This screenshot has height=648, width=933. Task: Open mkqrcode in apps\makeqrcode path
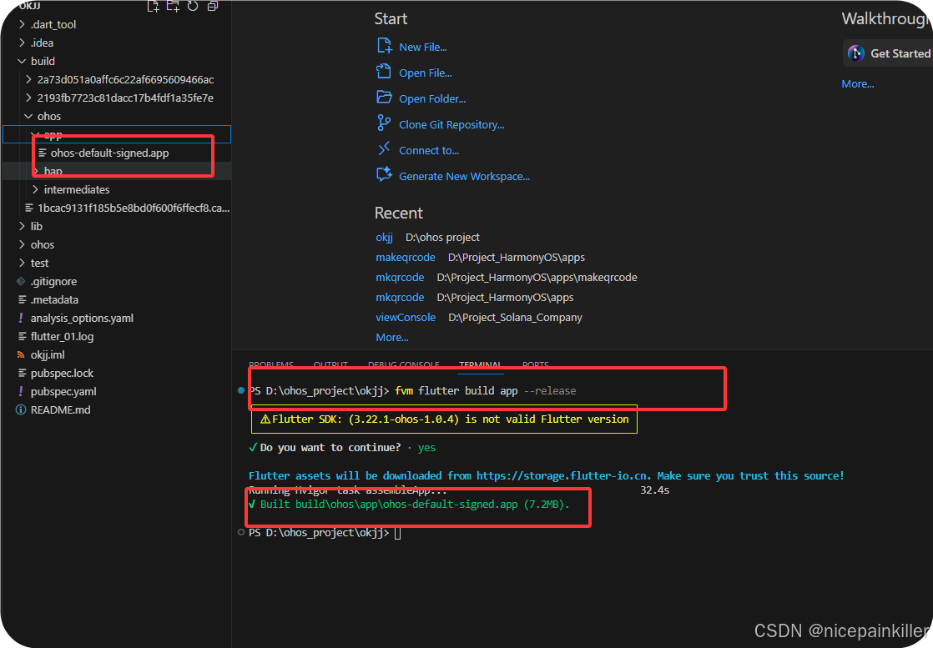pos(400,278)
